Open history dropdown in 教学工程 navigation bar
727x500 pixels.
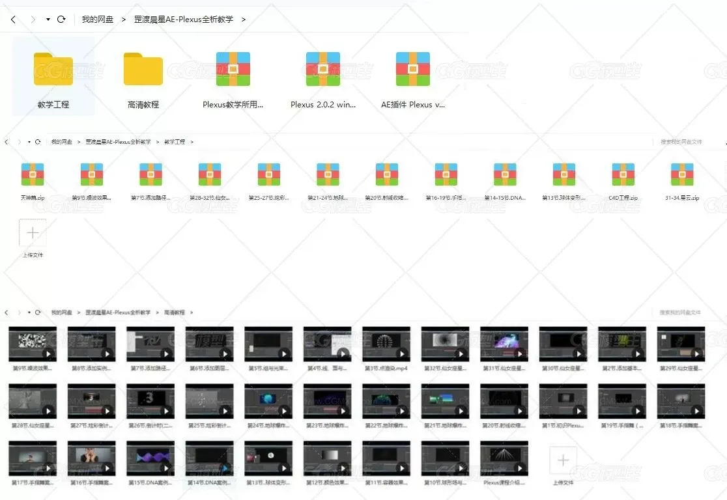(x=29, y=142)
